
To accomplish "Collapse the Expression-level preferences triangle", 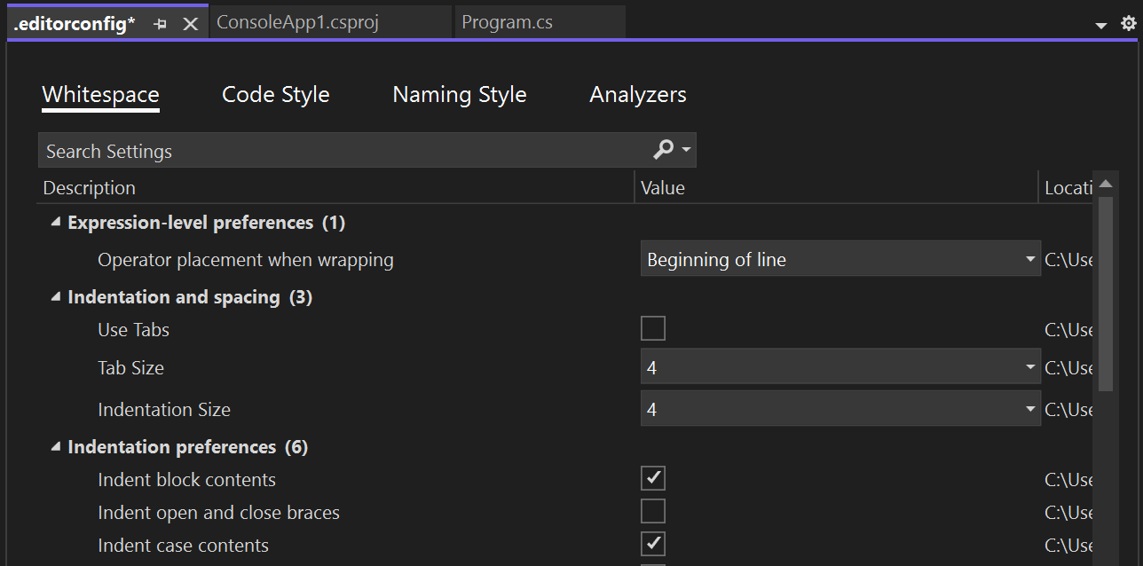I will tap(54, 222).
